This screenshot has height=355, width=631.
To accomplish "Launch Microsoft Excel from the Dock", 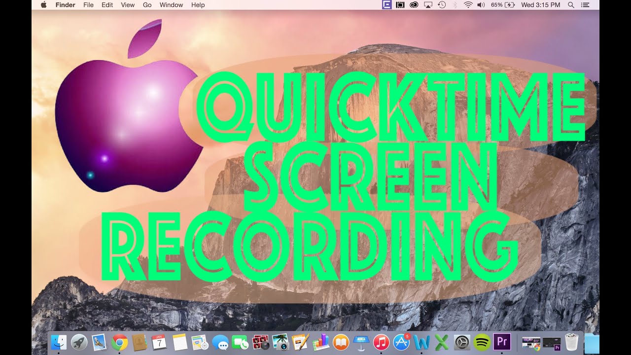I will point(442,342).
